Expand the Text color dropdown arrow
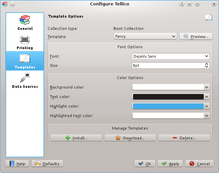 tap(207, 97)
